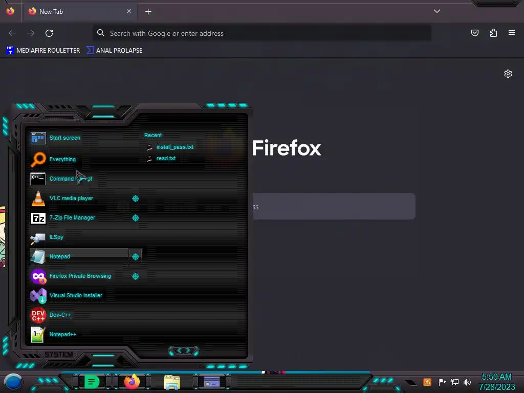Expand Notepad jump list arrow

[135, 257]
